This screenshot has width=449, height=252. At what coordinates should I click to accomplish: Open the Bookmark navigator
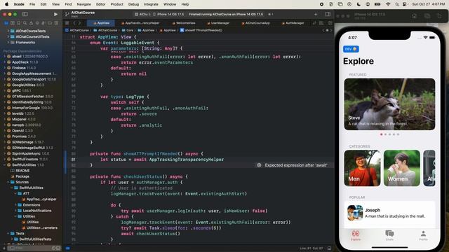[x=19, y=23]
